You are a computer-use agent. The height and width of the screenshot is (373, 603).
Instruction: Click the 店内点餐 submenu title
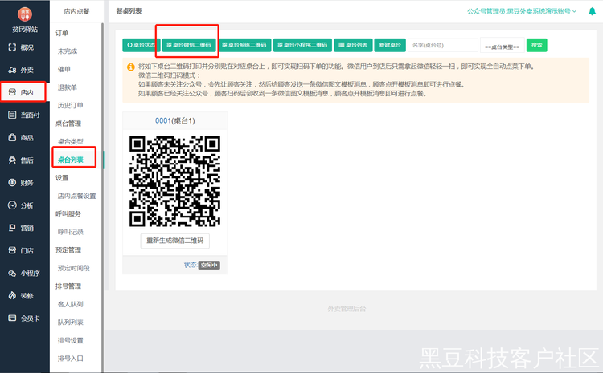pyautogui.click(x=76, y=11)
